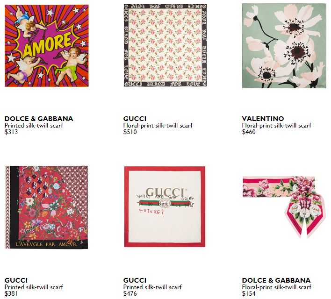Open Printed silk-twill scarf title priced $313
Viewport: 331px width, 299px height.
(34, 125)
